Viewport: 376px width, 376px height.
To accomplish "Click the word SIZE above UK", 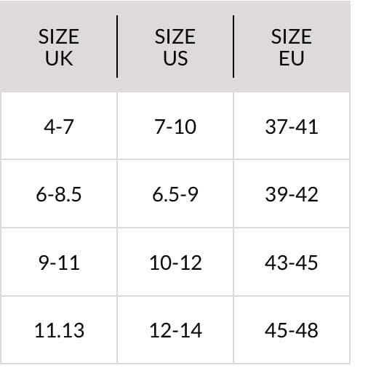I will point(59,36).
